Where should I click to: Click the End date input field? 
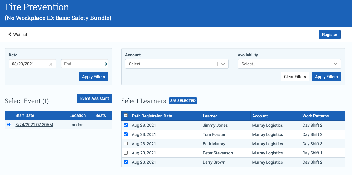(84, 64)
